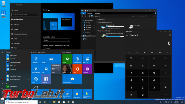
Task: Open the Facebook tile
Action: 46,79
